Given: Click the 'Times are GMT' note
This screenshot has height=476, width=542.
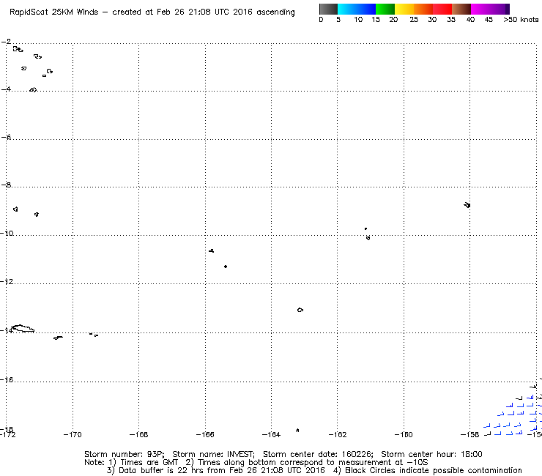Looking at the screenshot, I should 149,463.
